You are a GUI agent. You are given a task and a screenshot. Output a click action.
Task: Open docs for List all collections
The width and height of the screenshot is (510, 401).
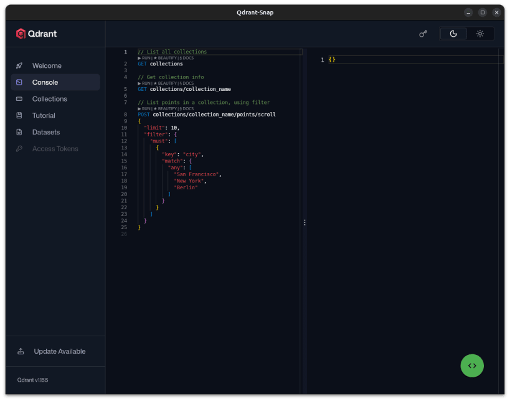pyautogui.click(x=186, y=58)
